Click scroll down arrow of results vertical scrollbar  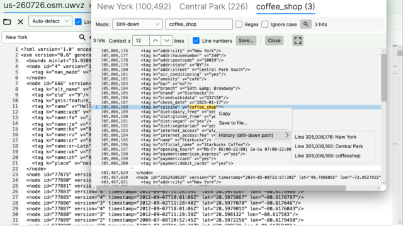tap(383, 183)
